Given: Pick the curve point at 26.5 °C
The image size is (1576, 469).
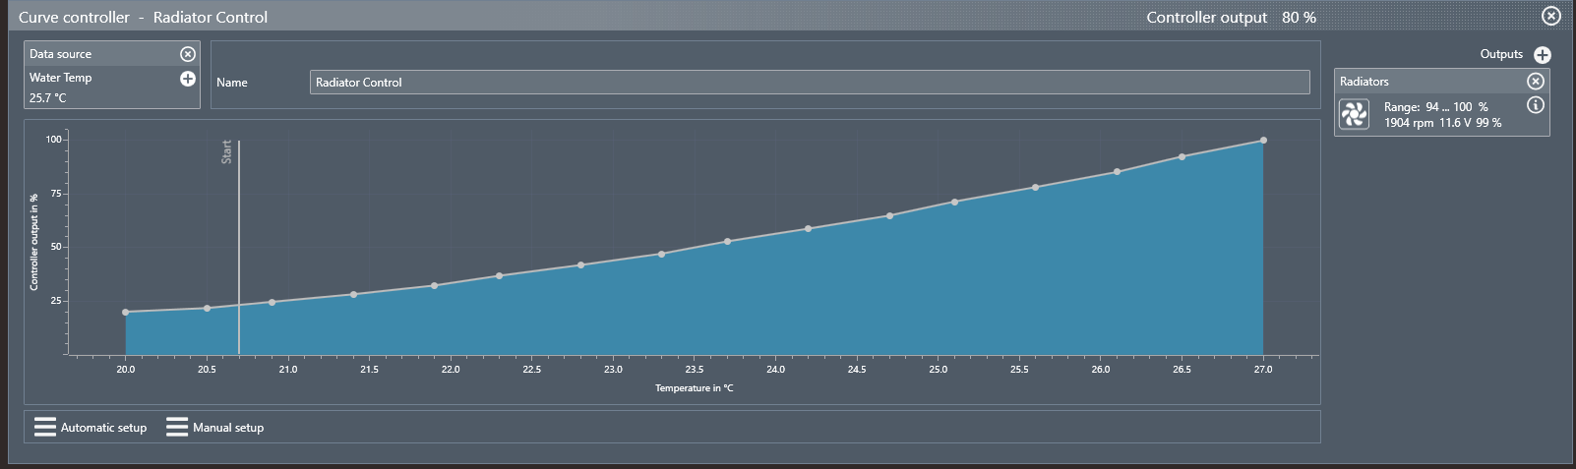Looking at the screenshot, I should (x=1182, y=157).
